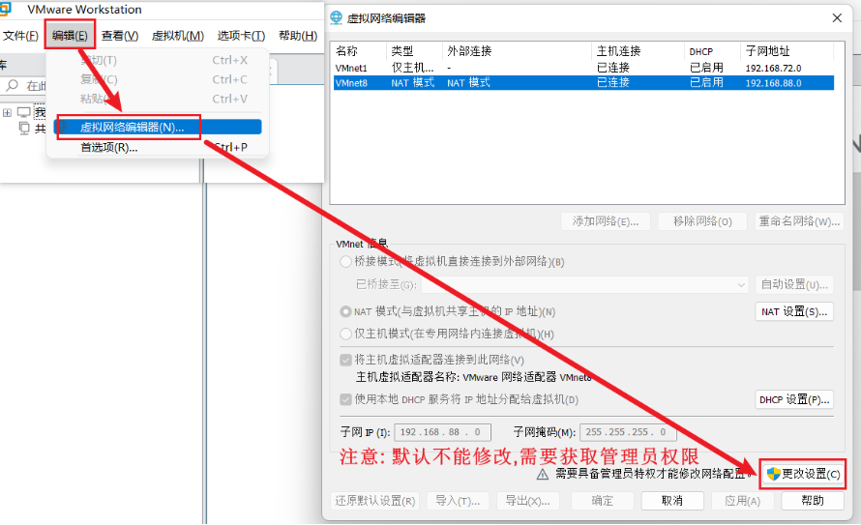Click the 名称 column header
This screenshot has width=861, height=525.
pyautogui.click(x=359, y=51)
